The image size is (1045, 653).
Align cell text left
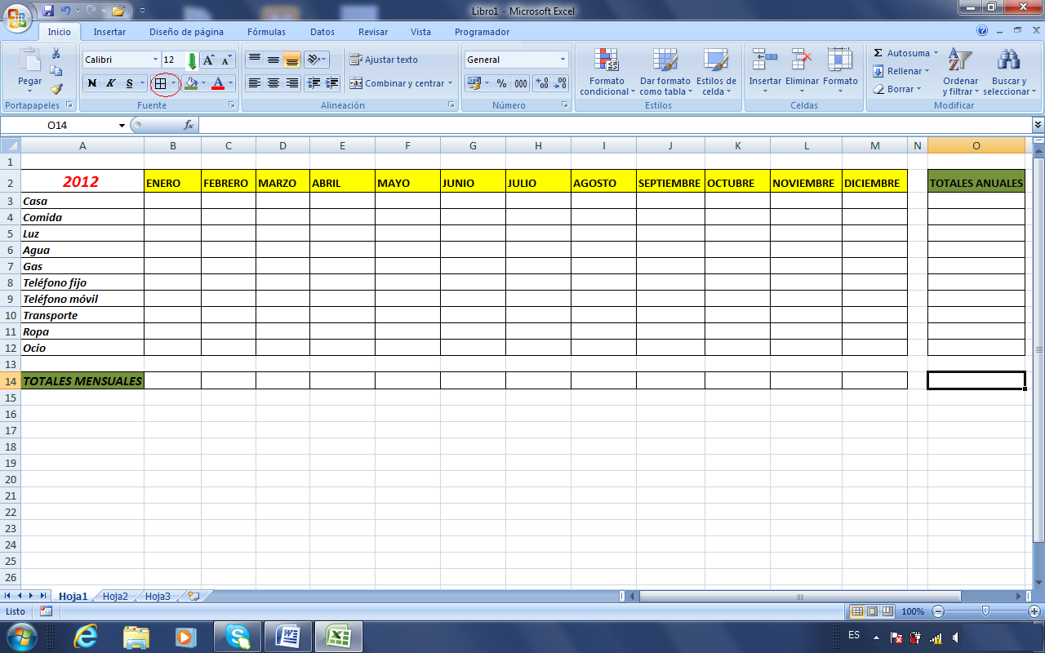point(255,83)
